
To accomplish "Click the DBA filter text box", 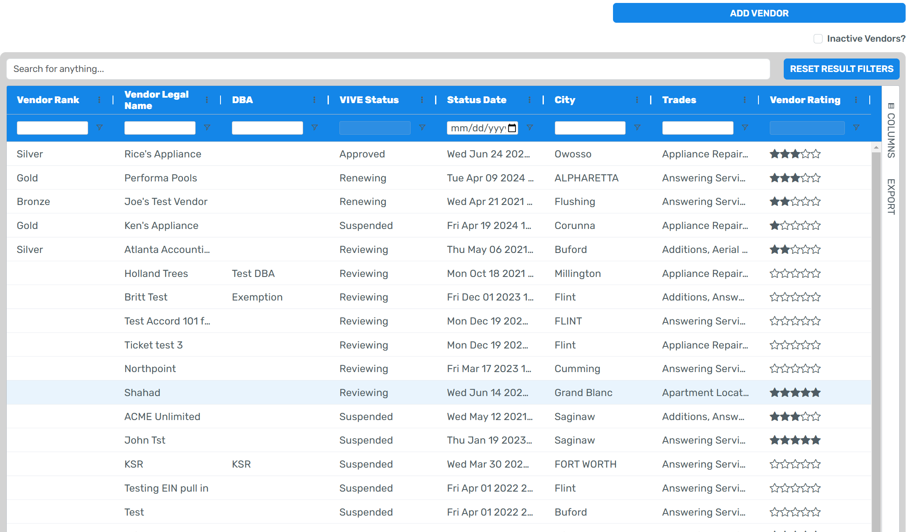I will click(267, 128).
